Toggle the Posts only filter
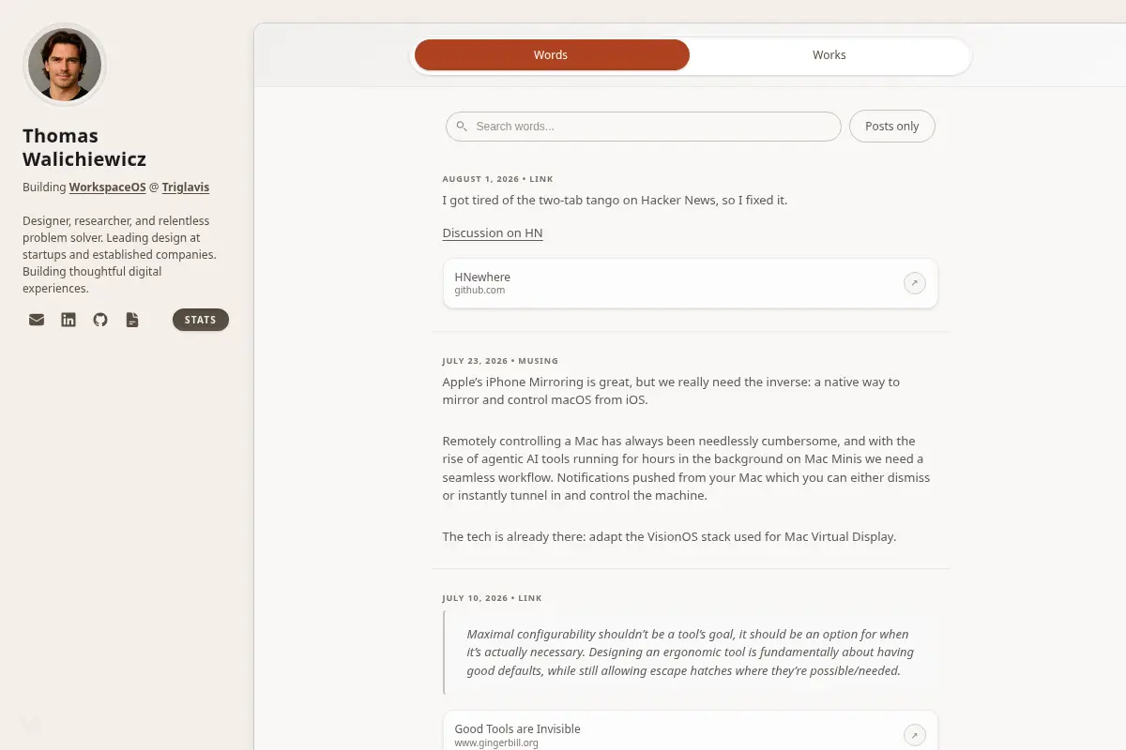Image resolution: width=1126 pixels, height=750 pixels. [x=892, y=127]
